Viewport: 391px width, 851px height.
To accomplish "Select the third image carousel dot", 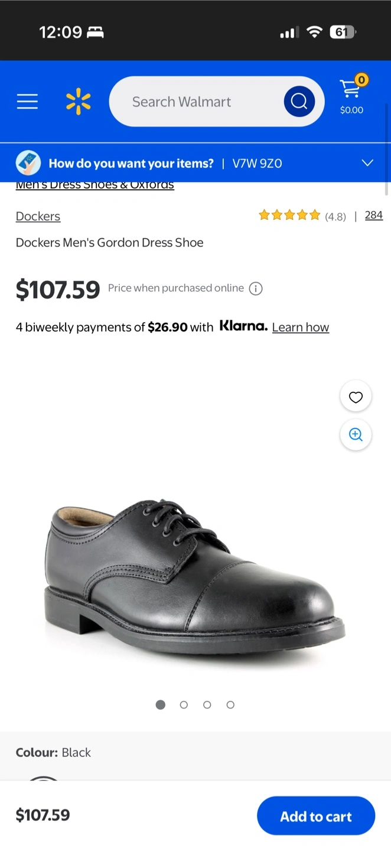I will click(x=207, y=704).
